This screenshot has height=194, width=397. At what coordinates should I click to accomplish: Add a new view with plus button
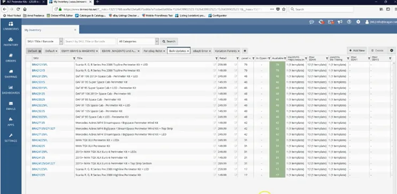point(245,51)
